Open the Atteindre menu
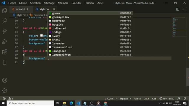This screenshot has height=106, width=189. pos(63,3)
